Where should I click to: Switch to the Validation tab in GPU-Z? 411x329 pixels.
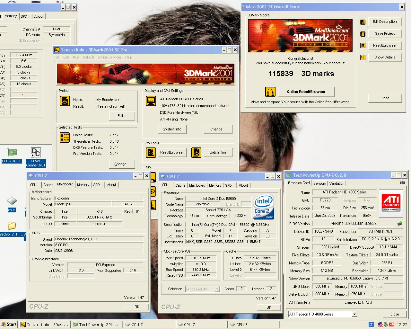(337, 183)
